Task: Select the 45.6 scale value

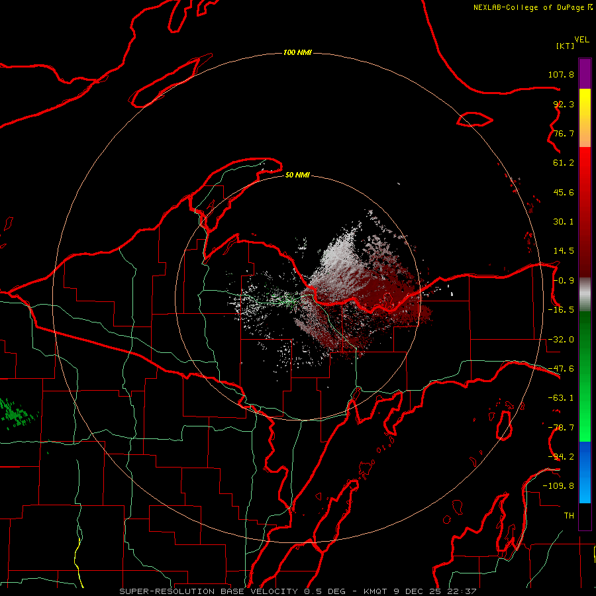Action: pyautogui.click(x=564, y=192)
